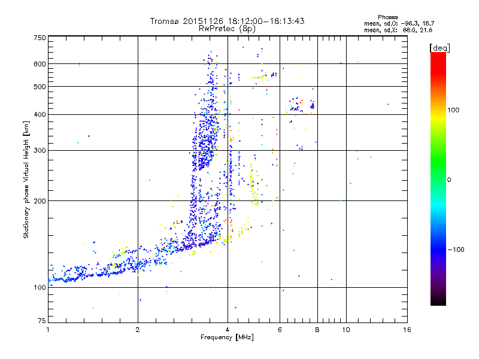Screen dimensions: 479x359
Task: Click the y-axis tick label '300'
Action: point(40,150)
